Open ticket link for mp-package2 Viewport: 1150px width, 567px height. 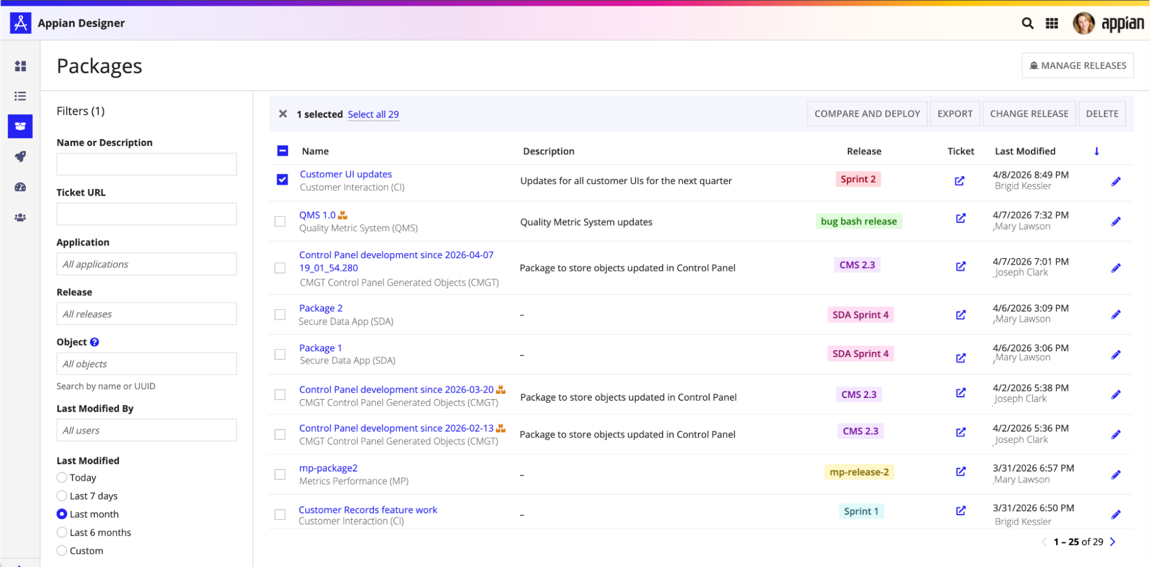click(x=961, y=472)
